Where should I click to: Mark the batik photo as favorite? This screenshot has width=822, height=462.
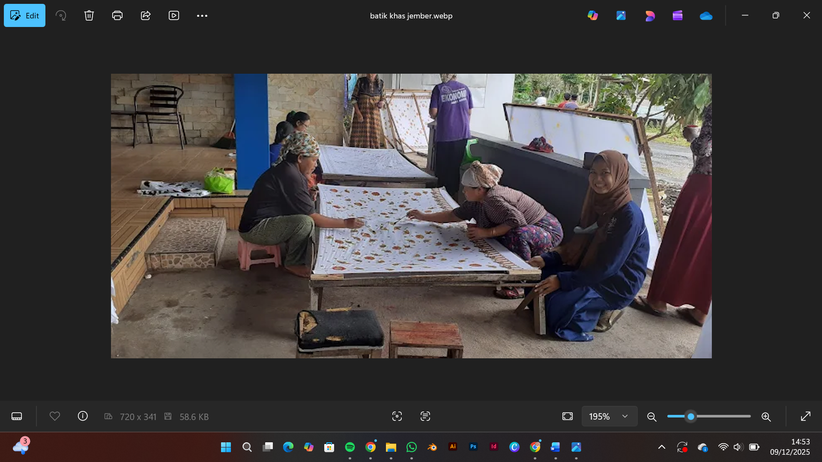pyautogui.click(x=54, y=416)
